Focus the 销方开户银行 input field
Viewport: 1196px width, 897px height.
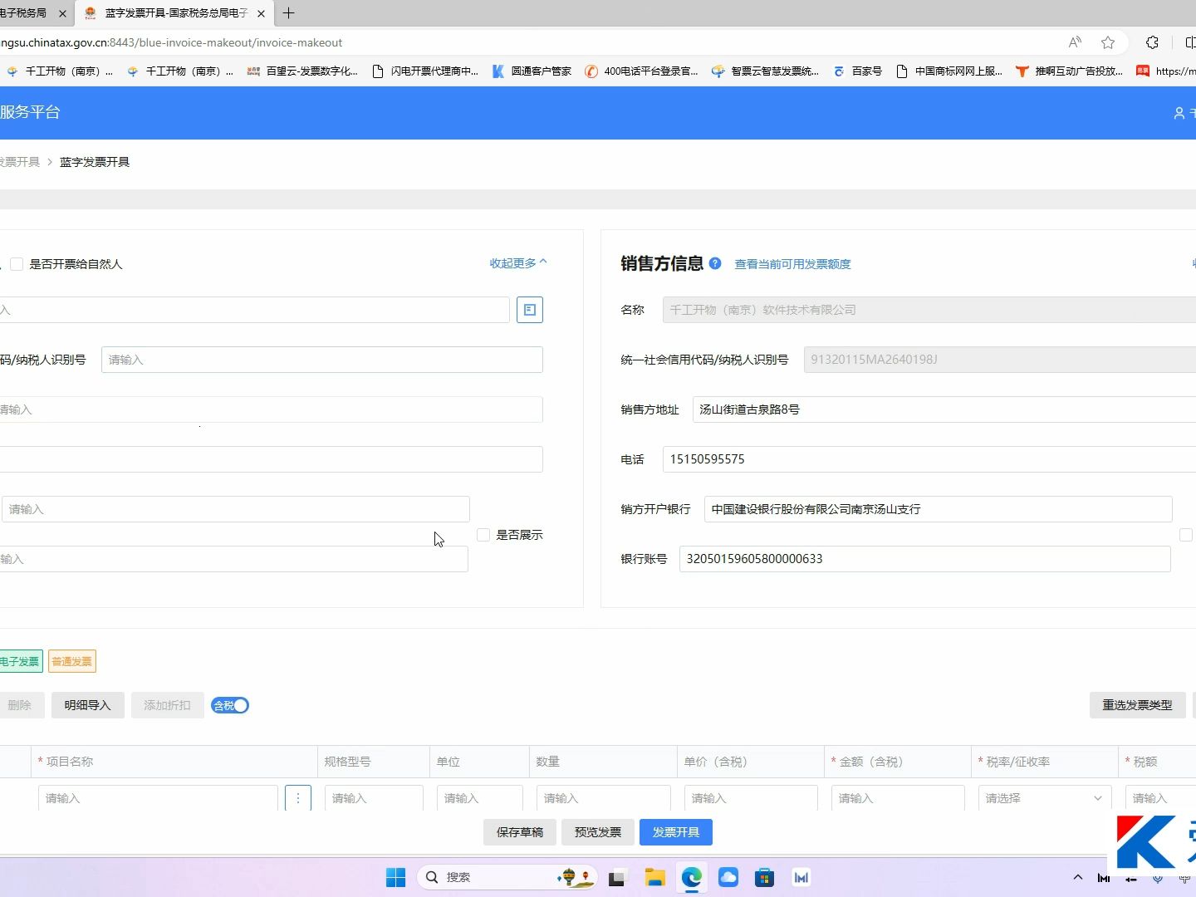[939, 509]
